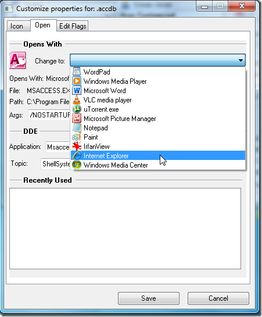Click the Internet Explorer icon
The image size is (262, 317).
pos(77,155)
